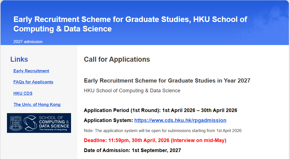The image size is (290, 159).
Task: Open the rpgadmission application system URL
Action: point(180,120)
